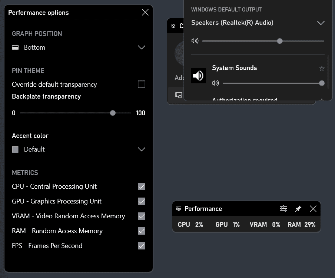The width and height of the screenshot is (335, 278).
Task: Click the Performance title bar graph icon
Action: [x=179, y=209]
